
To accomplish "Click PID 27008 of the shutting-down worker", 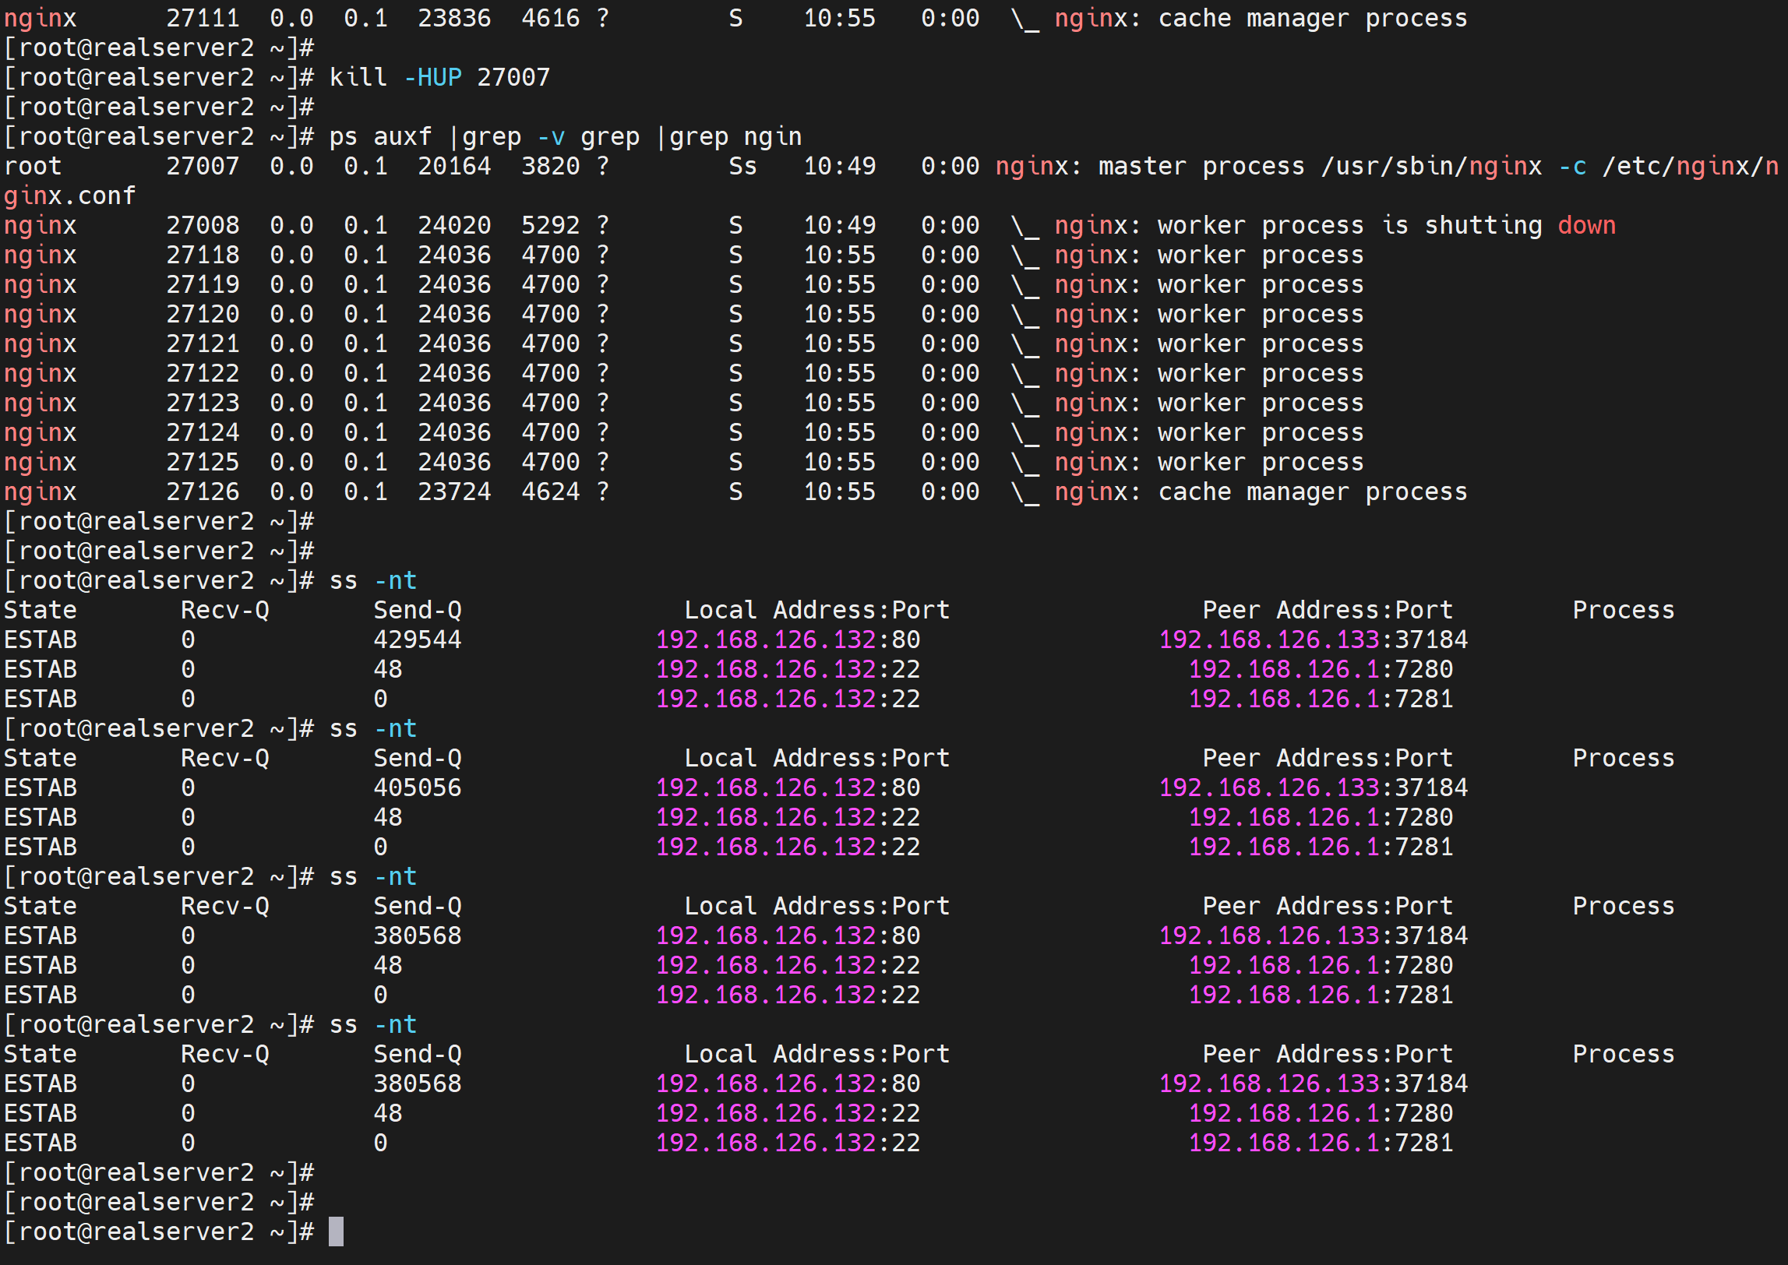I will 203,225.
